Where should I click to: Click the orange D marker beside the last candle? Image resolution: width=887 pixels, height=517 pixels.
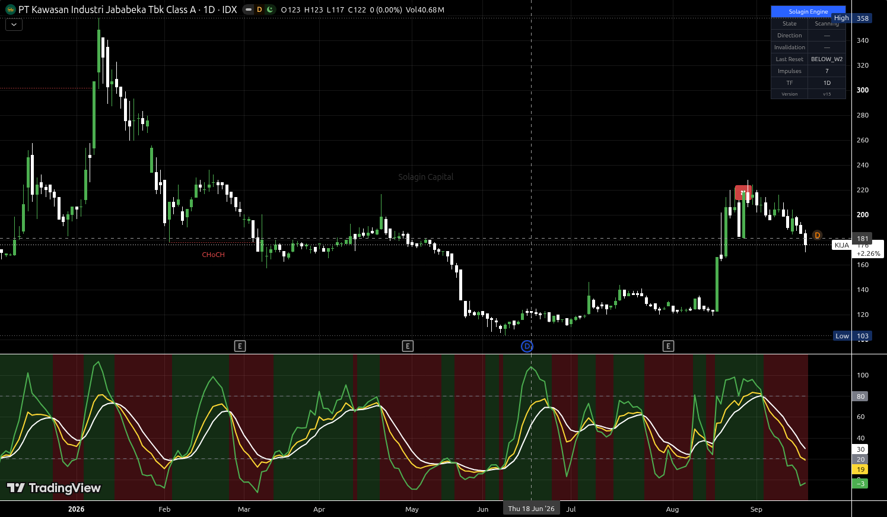point(818,236)
